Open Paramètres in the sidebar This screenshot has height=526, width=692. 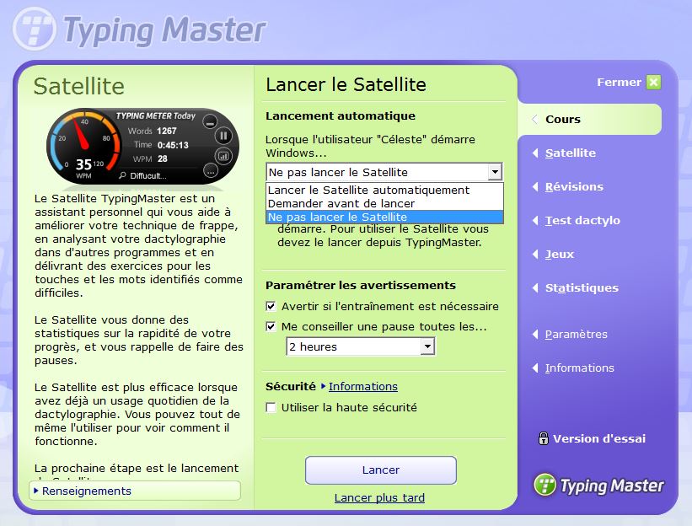[576, 334]
